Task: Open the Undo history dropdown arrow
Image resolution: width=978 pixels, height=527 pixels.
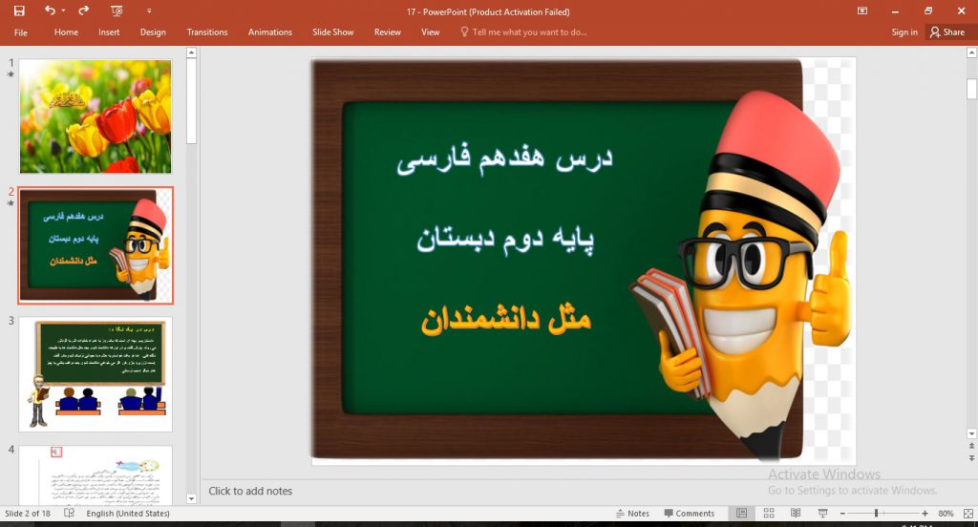Action: tap(64, 11)
